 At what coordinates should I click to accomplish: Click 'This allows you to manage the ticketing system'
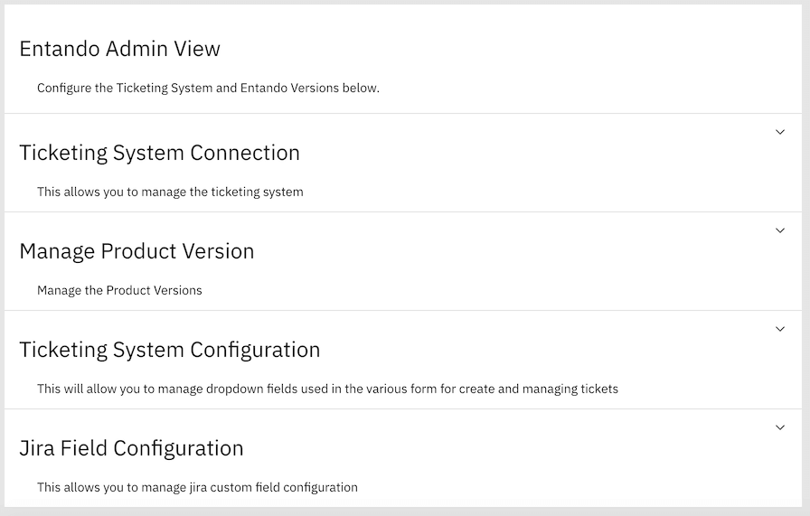(170, 192)
